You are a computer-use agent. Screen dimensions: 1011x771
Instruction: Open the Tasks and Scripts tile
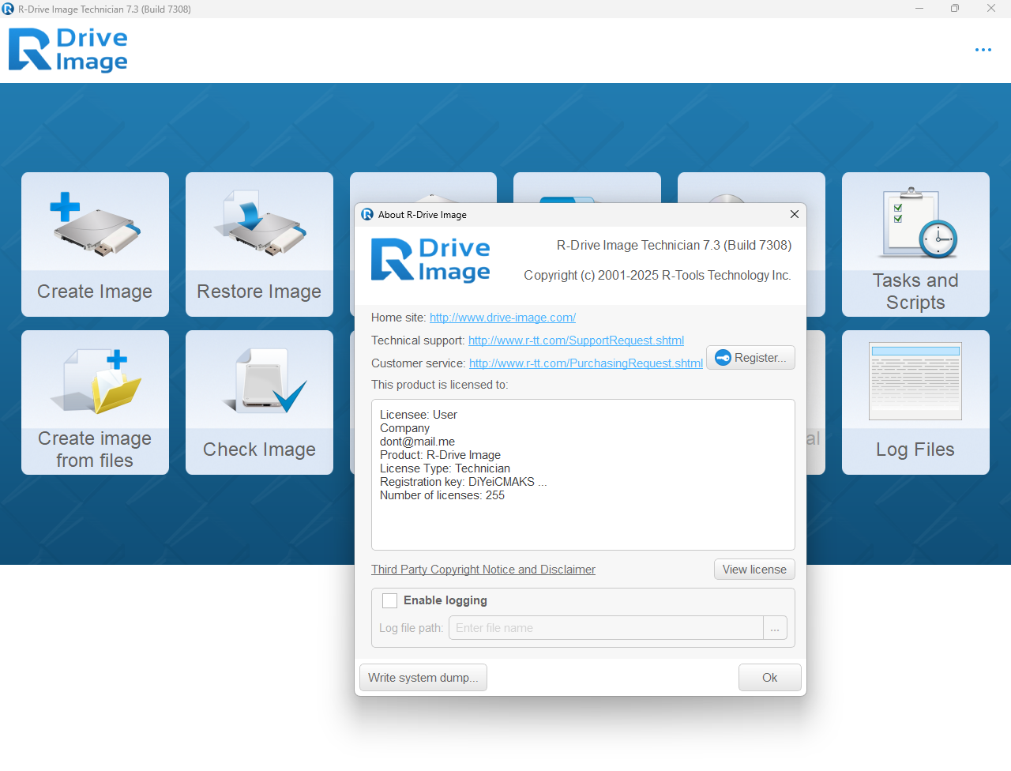(x=915, y=244)
